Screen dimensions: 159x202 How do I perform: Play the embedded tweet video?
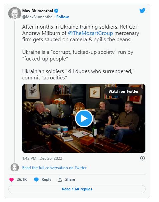(84, 119)
